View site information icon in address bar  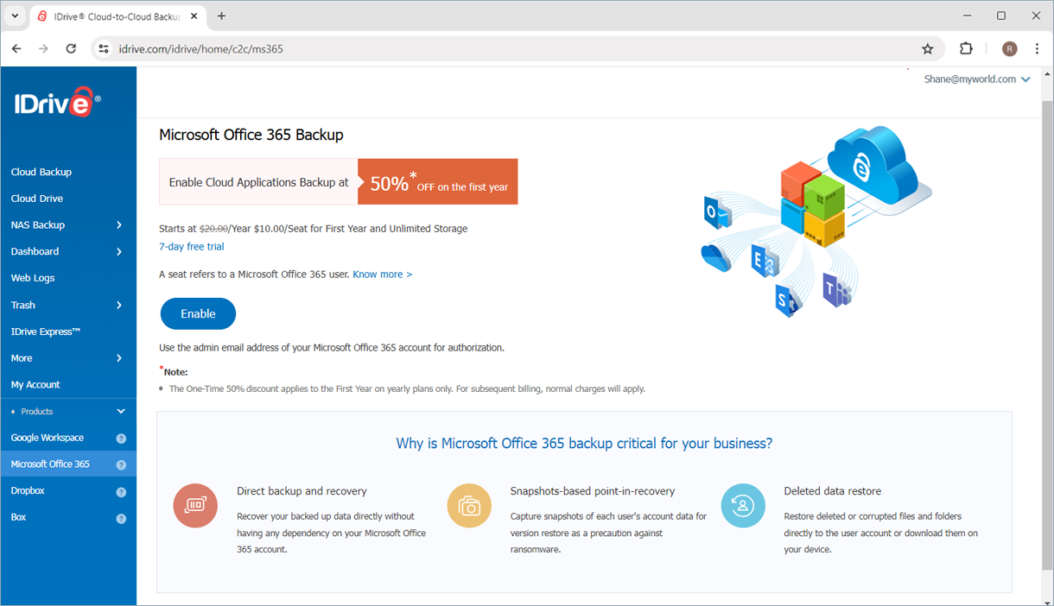pyautogui.click(x=104, y=49)
